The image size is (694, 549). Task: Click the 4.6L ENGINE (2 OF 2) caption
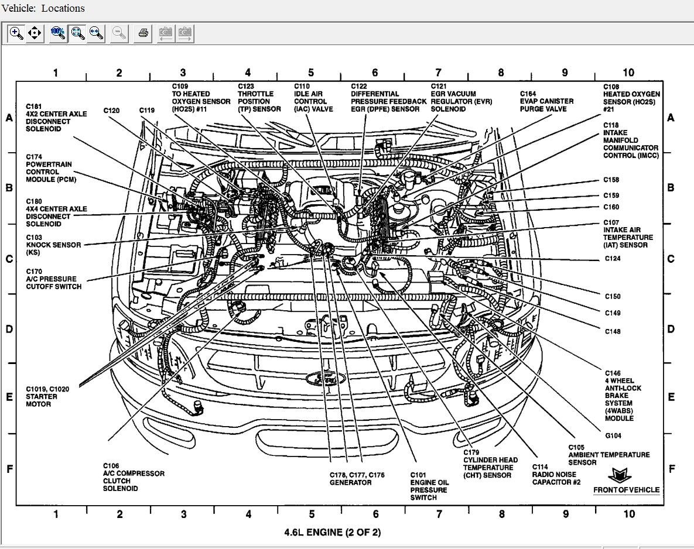coord(332,532)
